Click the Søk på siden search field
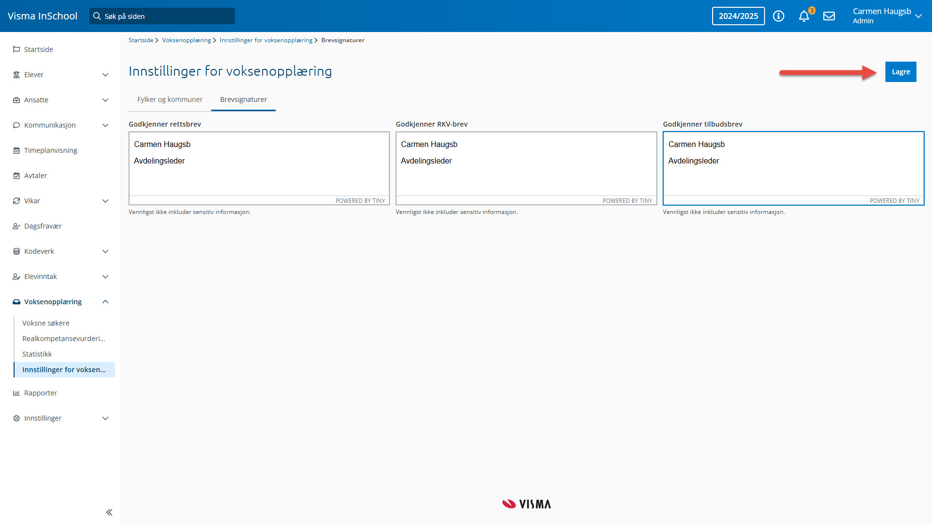The height and width of the screenshot is (524, 932). coord(162,16)
